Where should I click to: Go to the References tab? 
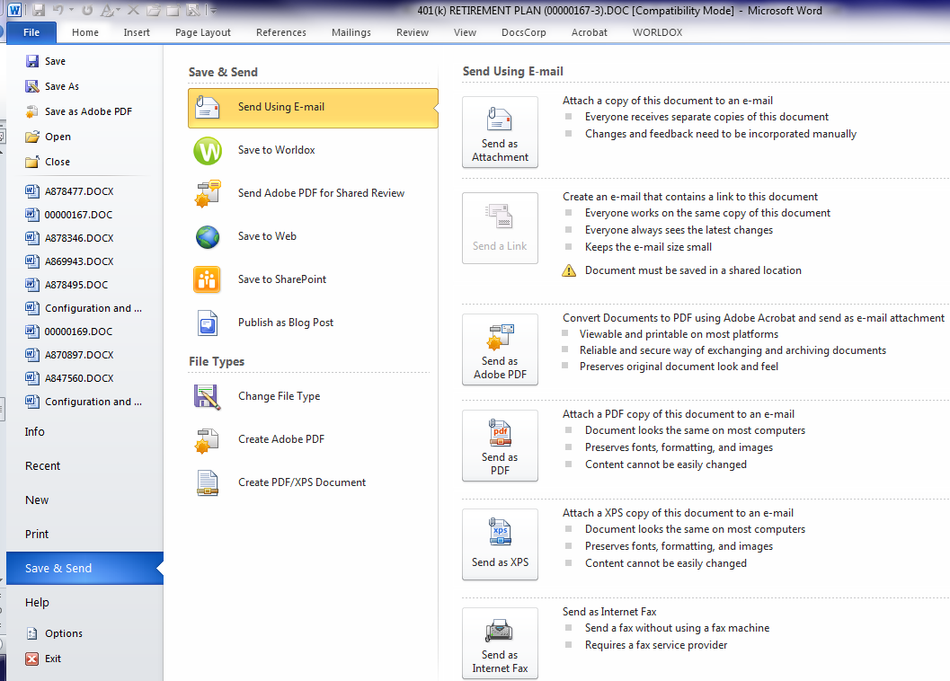pos(281,32)
